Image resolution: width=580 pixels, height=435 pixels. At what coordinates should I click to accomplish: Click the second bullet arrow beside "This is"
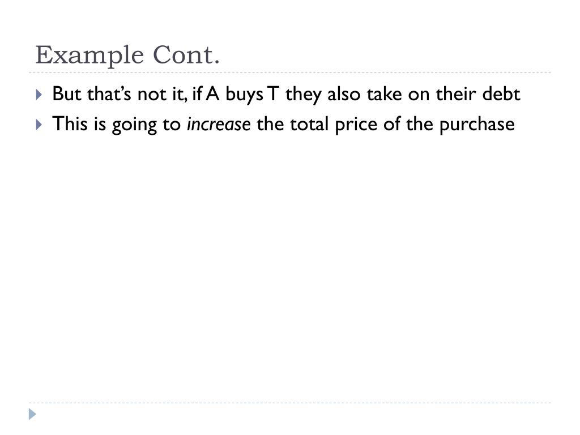(39, 124)
